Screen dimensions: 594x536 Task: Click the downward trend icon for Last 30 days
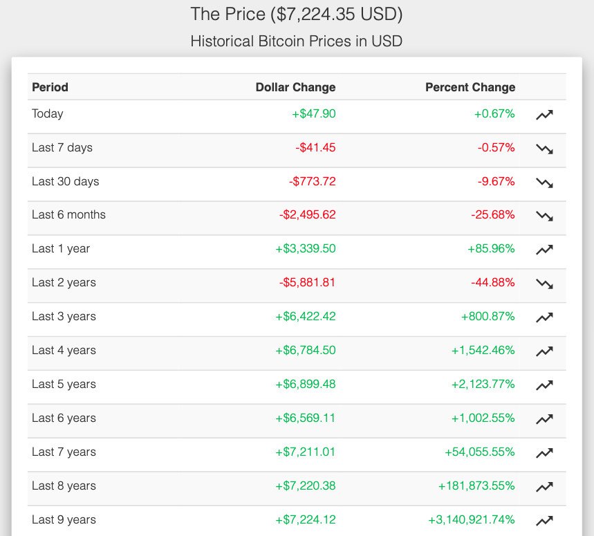[544, 183]
